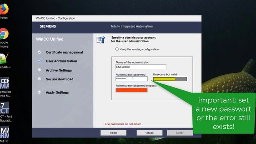
Task: Open Apply Settings step
Action: pyautogui.click(x=57, y=92)
